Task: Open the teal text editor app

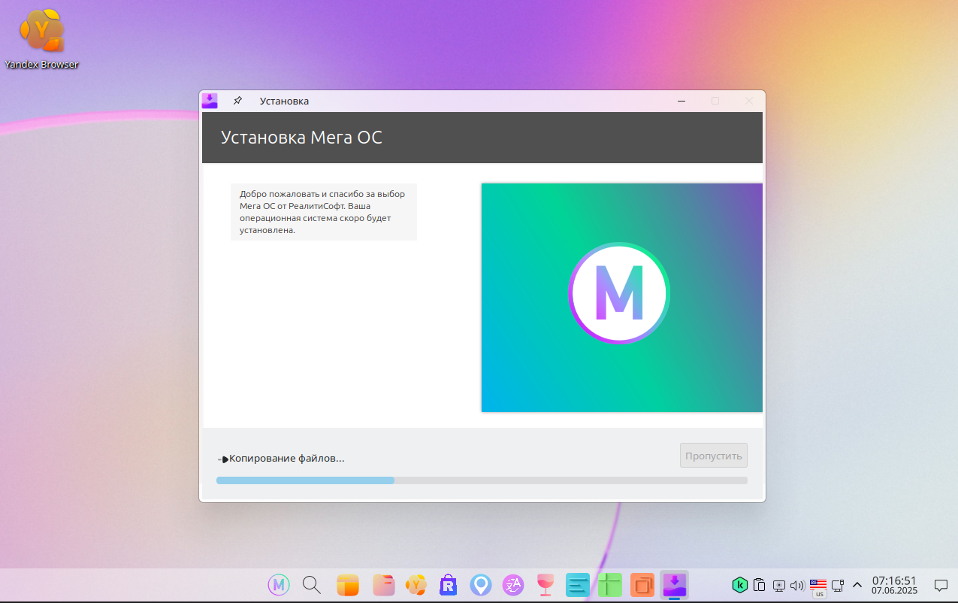Action: coord(578,584)
